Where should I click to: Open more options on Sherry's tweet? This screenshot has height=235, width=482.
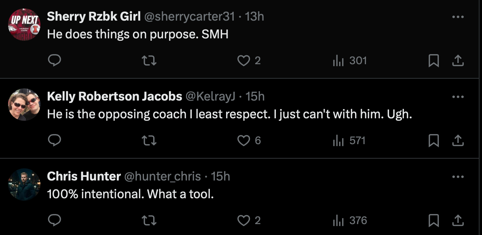[457, 17]
